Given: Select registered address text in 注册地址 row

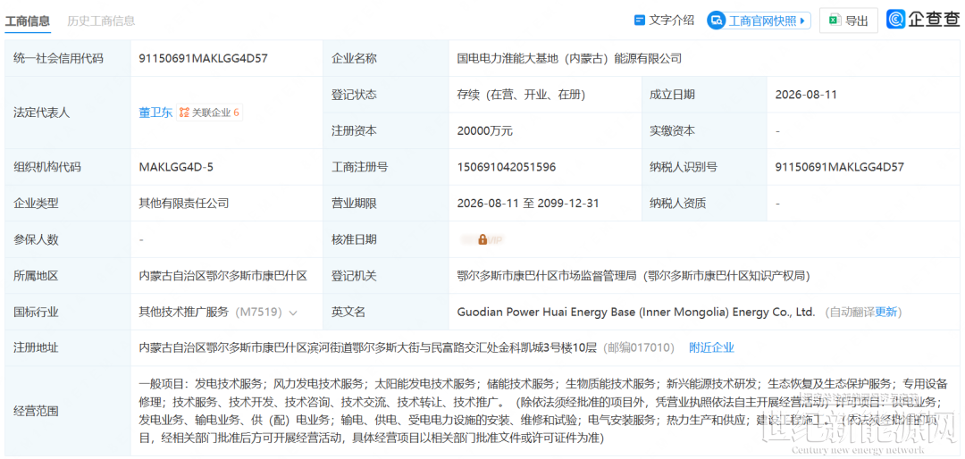Looking at the screenshot, I should pos(367,347).
